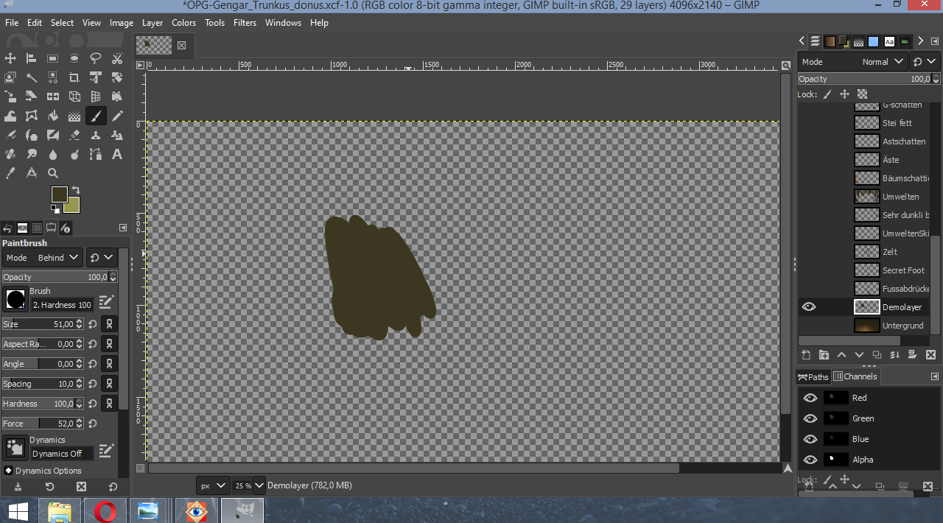Screen dimensions: 943x523
Task: Click the Crop tool icon
Action: 74,77
